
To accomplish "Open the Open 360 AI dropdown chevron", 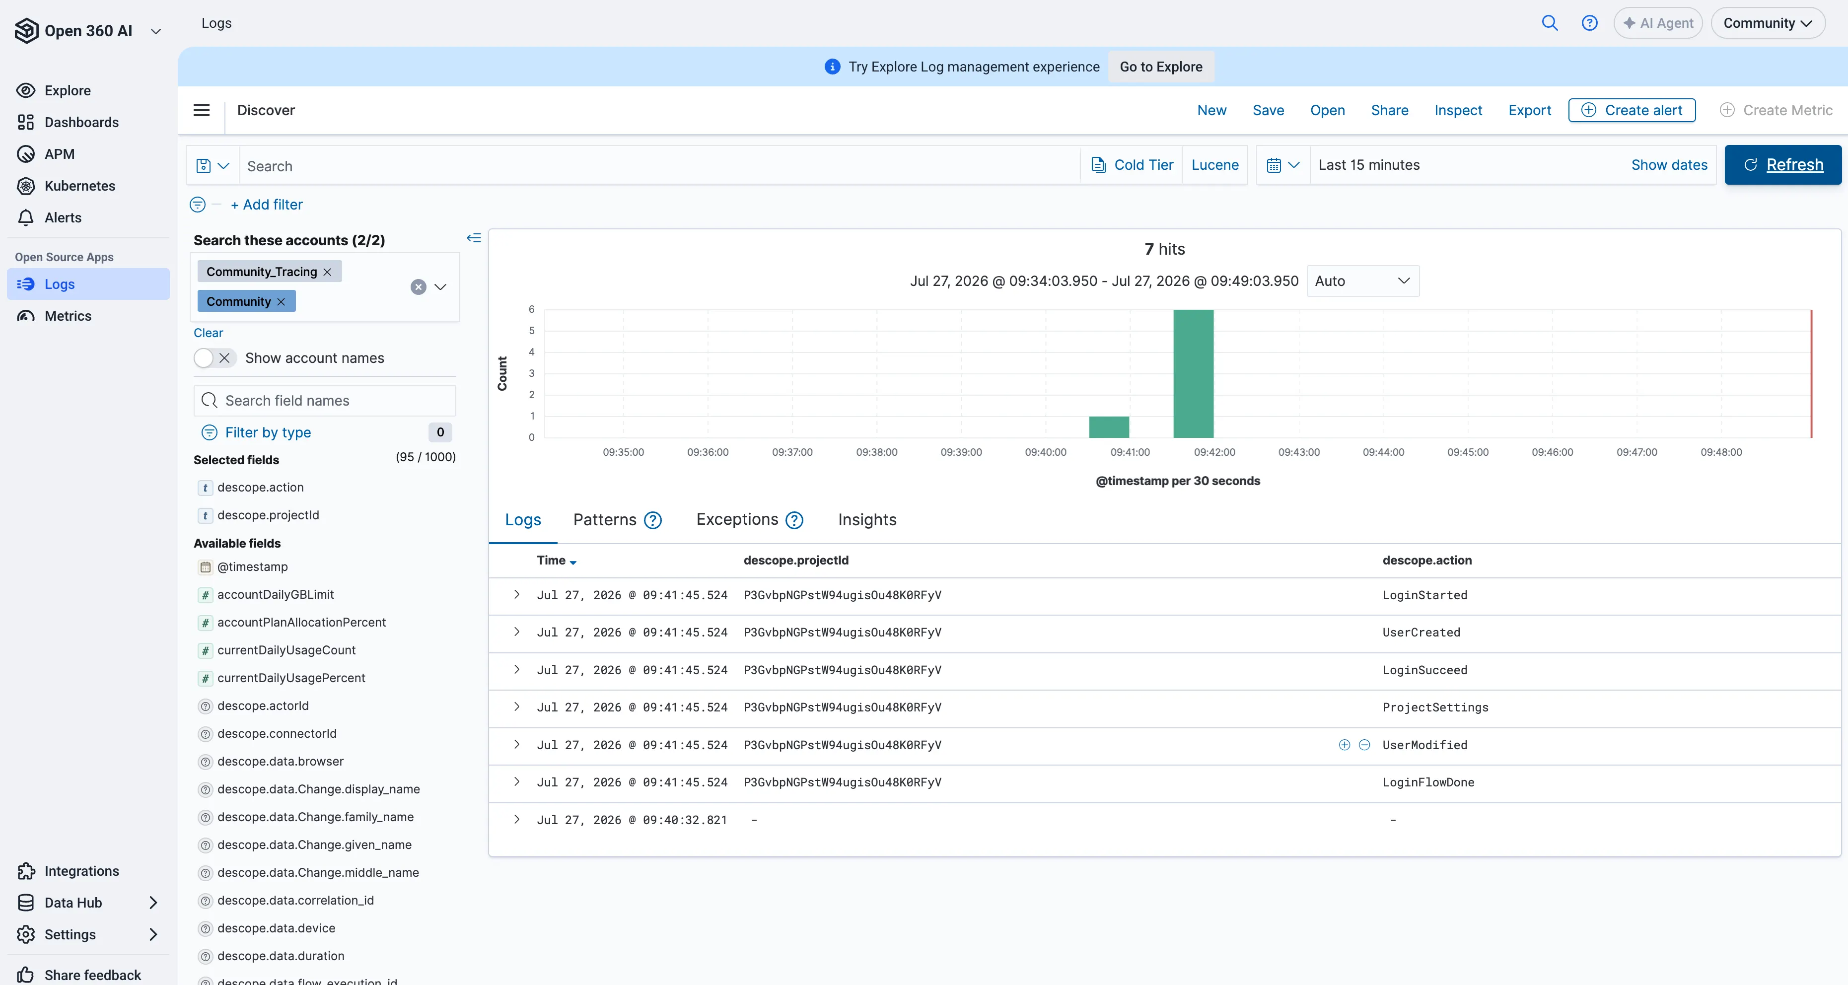I will [156, 31].
